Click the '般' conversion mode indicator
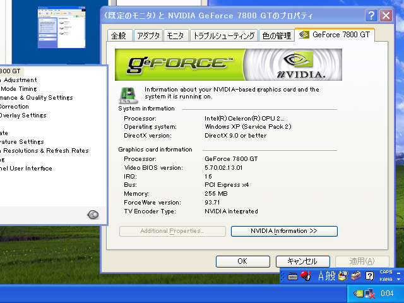404x303 pixels. point(330,276)
